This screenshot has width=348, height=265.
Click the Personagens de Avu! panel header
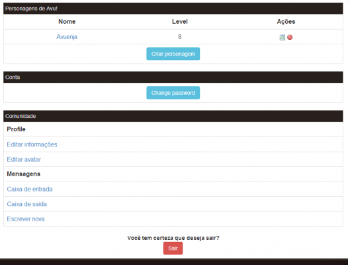(x=173, y=9)
